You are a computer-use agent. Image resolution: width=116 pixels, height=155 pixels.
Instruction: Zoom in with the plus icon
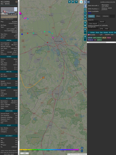coord(82,148)
